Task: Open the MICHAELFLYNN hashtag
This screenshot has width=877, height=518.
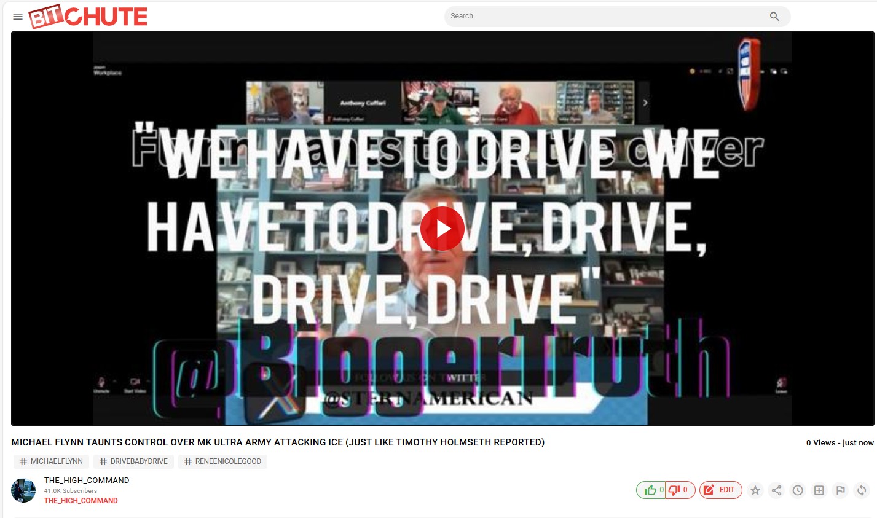Action: (52, 461)
